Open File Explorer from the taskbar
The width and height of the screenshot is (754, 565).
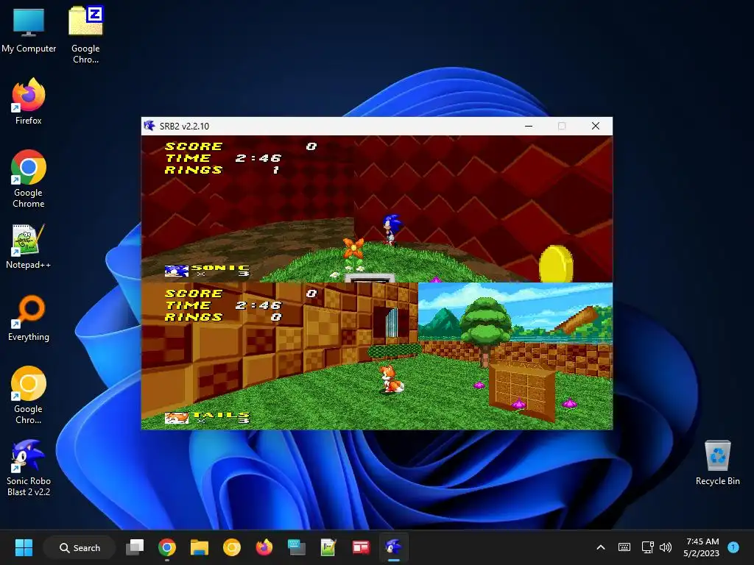(199, 547)
